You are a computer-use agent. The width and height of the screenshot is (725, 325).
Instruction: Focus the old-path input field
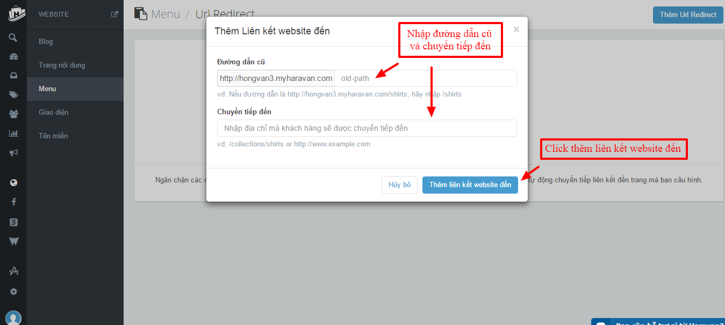[x=426, y=78]
